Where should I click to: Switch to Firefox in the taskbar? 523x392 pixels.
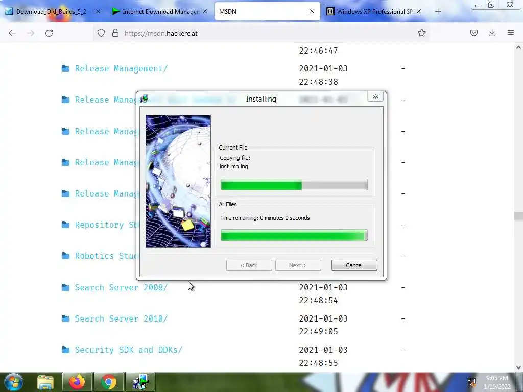click(77, 382)
